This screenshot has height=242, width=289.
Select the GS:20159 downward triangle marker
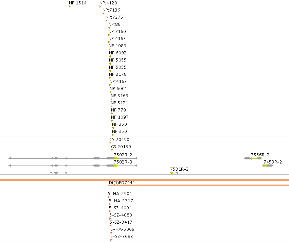tap(112, 150)
